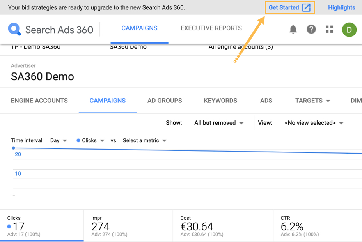Image resolution: width=362 pixels, height=242 pixels.
Task: Open the View: No view selected dropdown
Action: click(x=314, y=123)
